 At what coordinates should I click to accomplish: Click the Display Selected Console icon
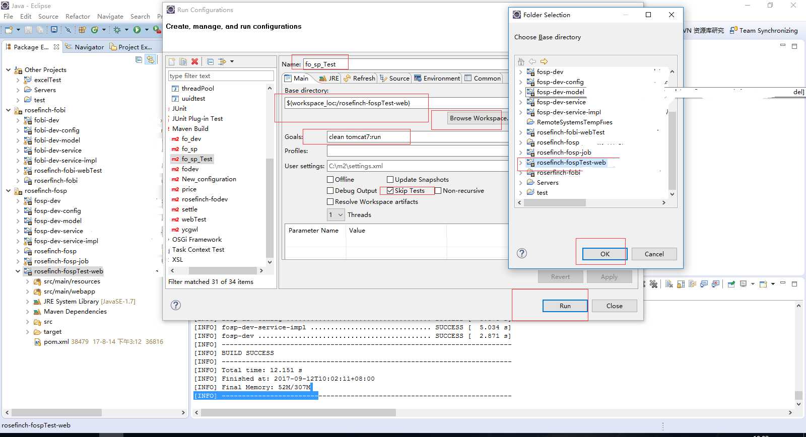(743, 284)
